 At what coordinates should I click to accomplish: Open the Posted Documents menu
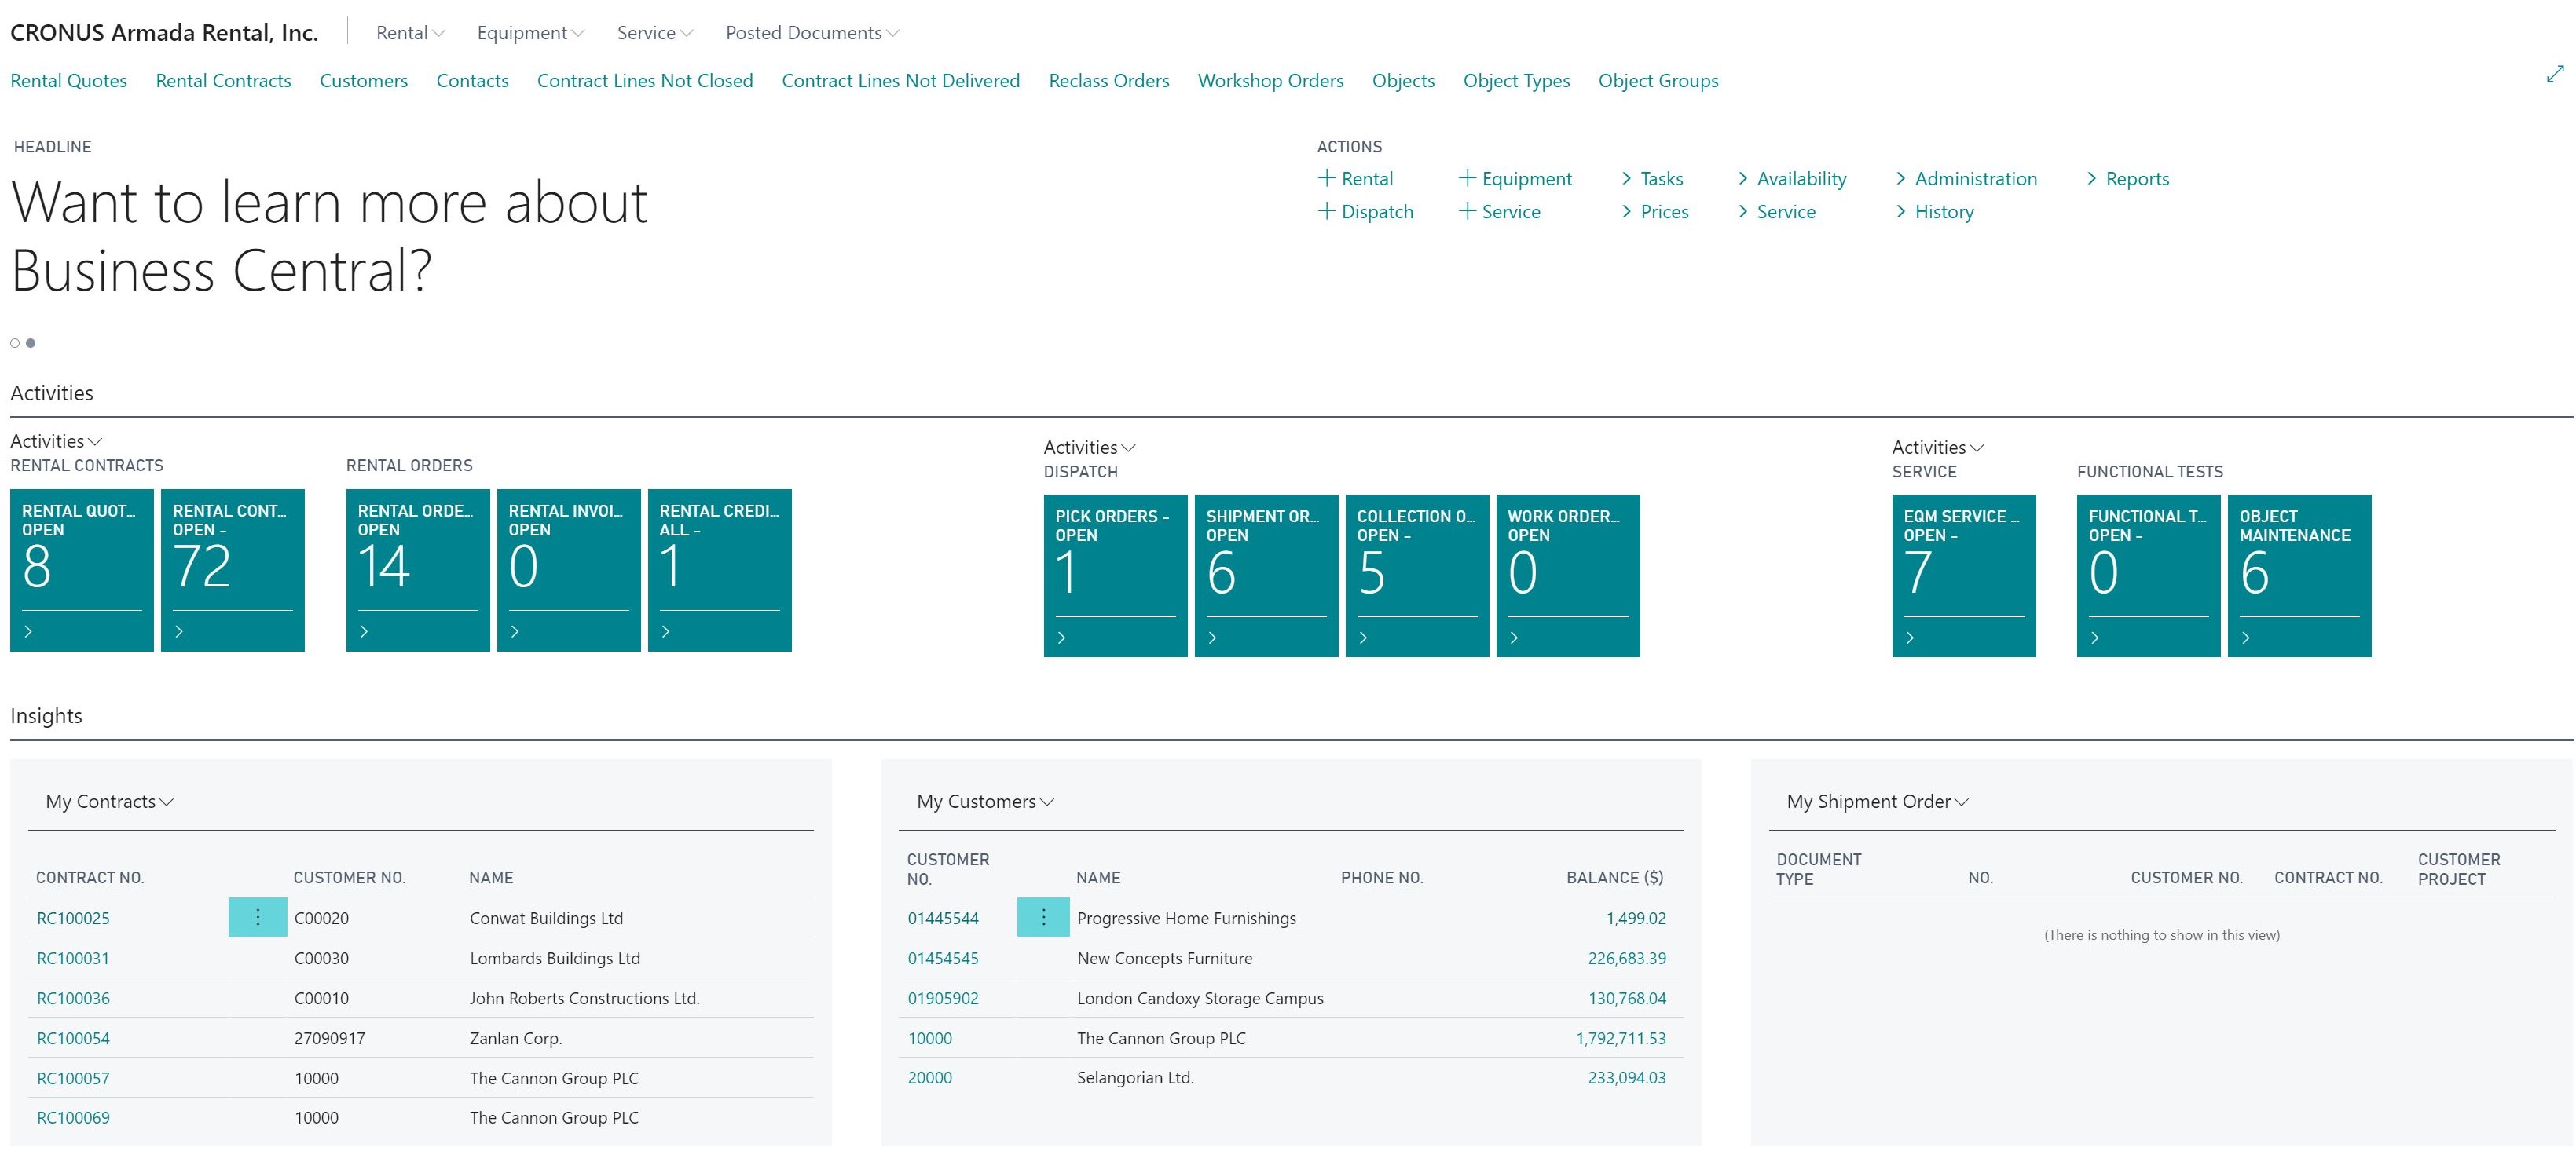pos(812,32)
